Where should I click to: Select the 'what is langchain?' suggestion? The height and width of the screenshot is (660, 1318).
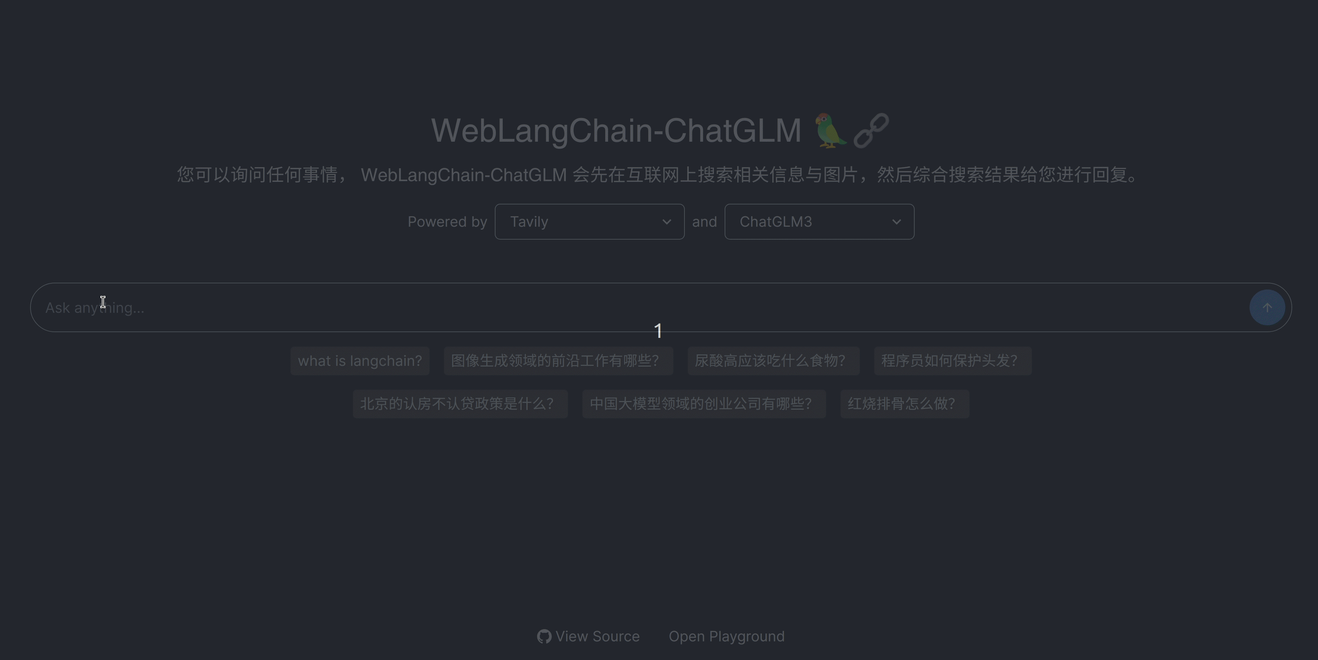coord(359,360)
